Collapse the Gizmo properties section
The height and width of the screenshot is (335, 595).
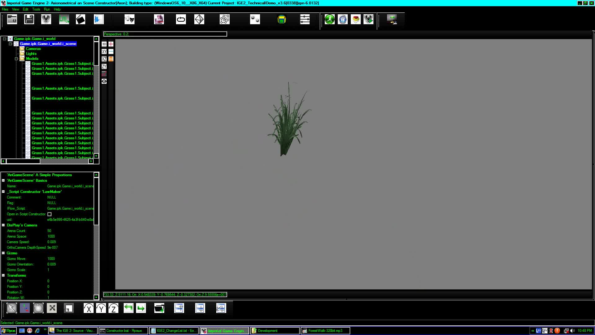[3, 253]
